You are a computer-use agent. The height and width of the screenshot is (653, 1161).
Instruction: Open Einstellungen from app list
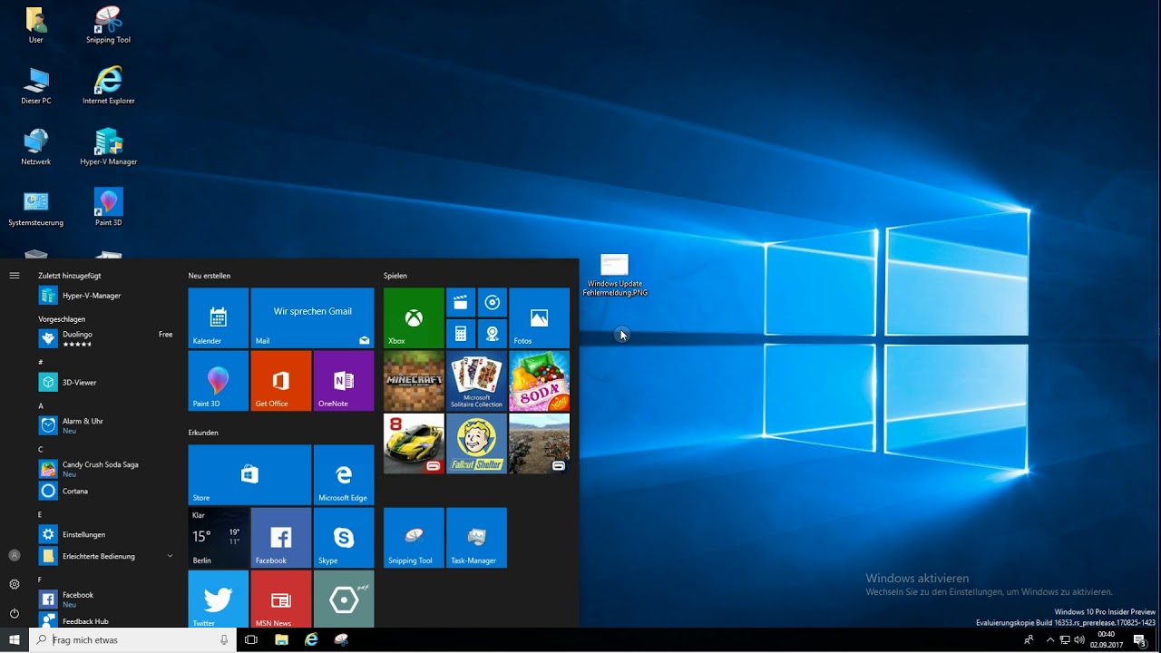(x=106, y=534)
